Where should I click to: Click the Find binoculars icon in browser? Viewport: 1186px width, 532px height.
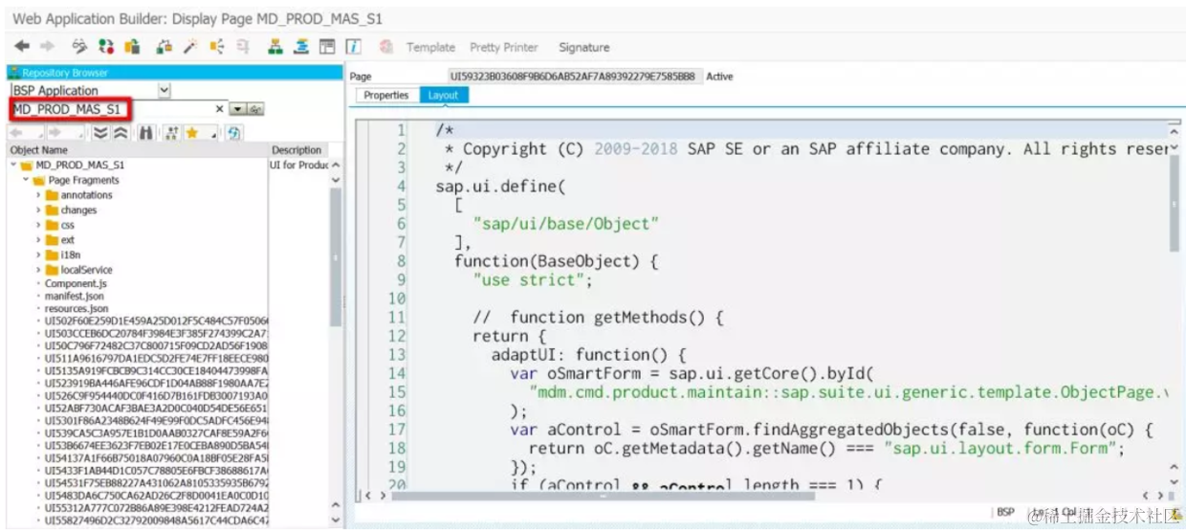pyautogui.click(x=146, y=133)
